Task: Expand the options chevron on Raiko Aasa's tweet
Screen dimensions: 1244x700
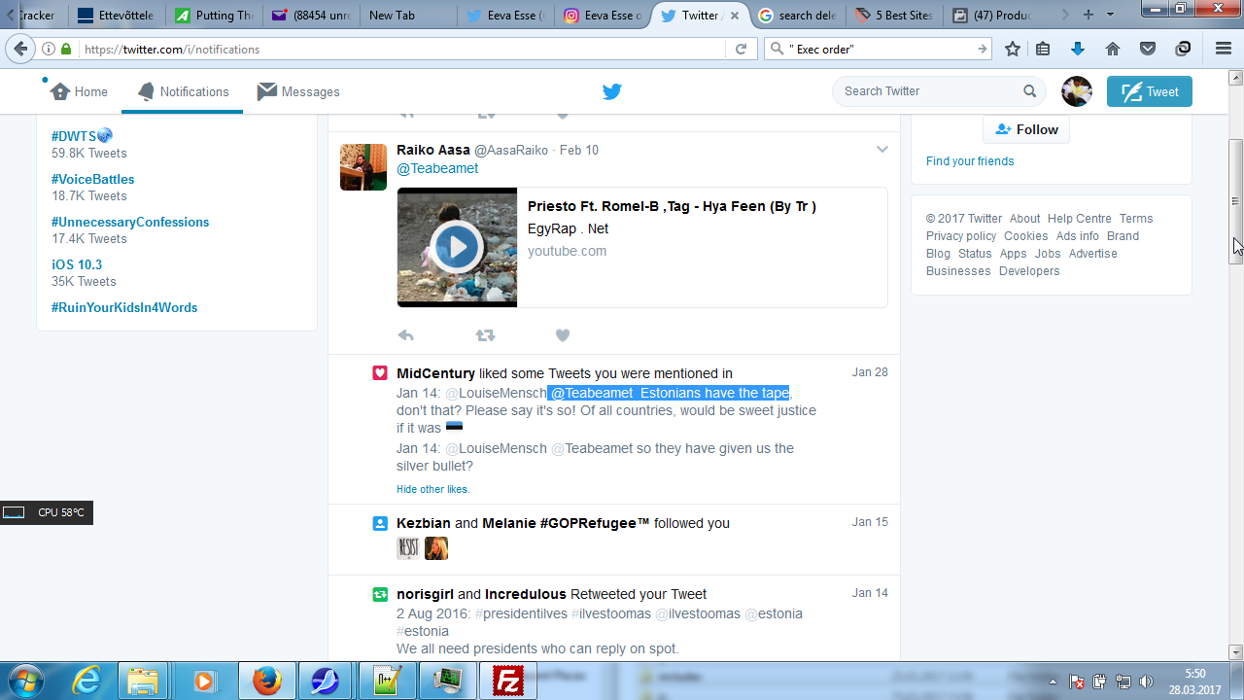Action: (882, 150)
